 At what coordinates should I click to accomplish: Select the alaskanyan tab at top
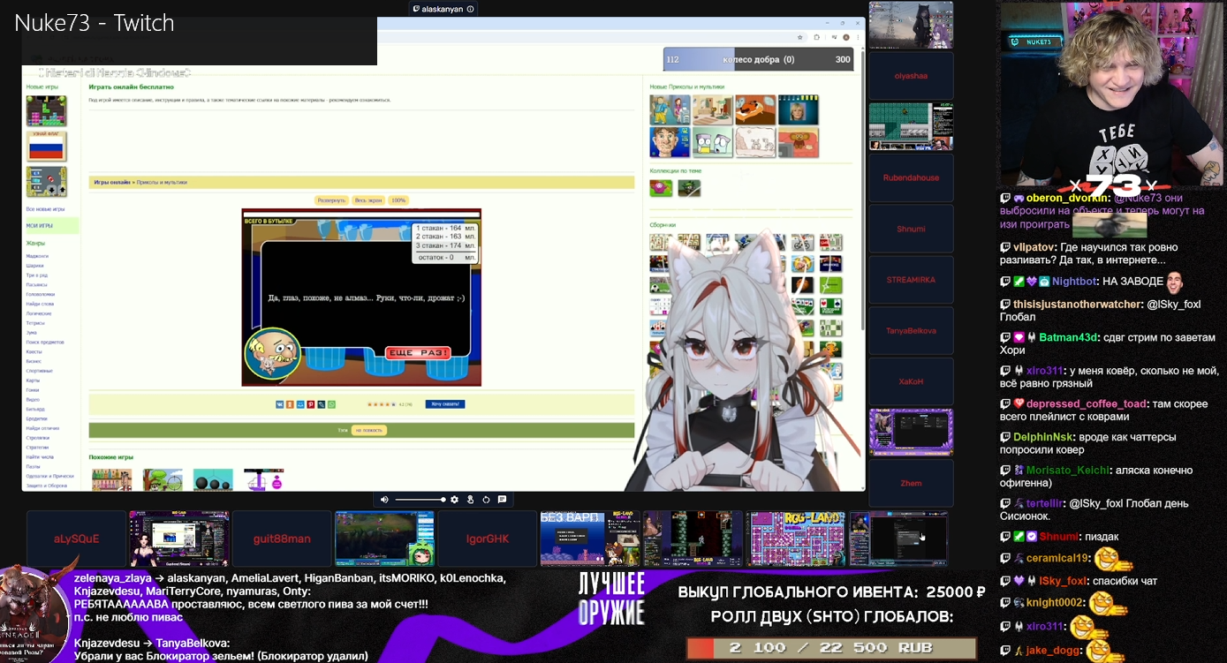point(443,9)
